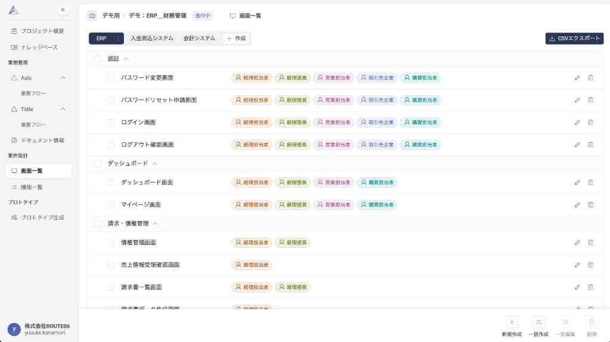610x342 pixels.
Task: Click the 売上情報受領確認画面 screen name
Action: pyautogui.click(x=150, y=265)
